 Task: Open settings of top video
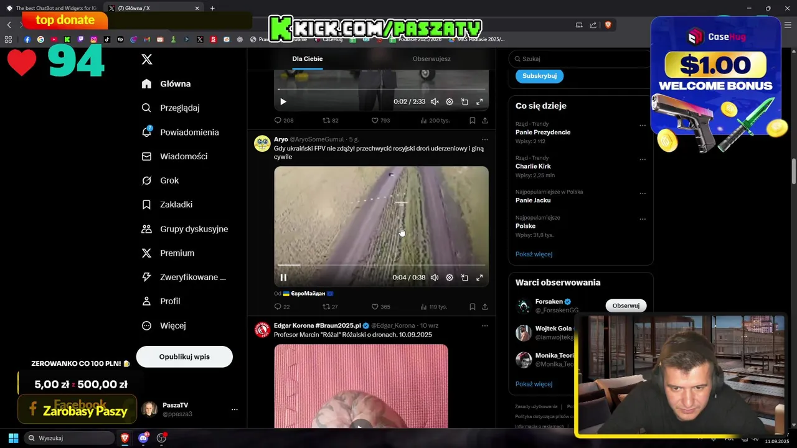(x=450, y=101)
